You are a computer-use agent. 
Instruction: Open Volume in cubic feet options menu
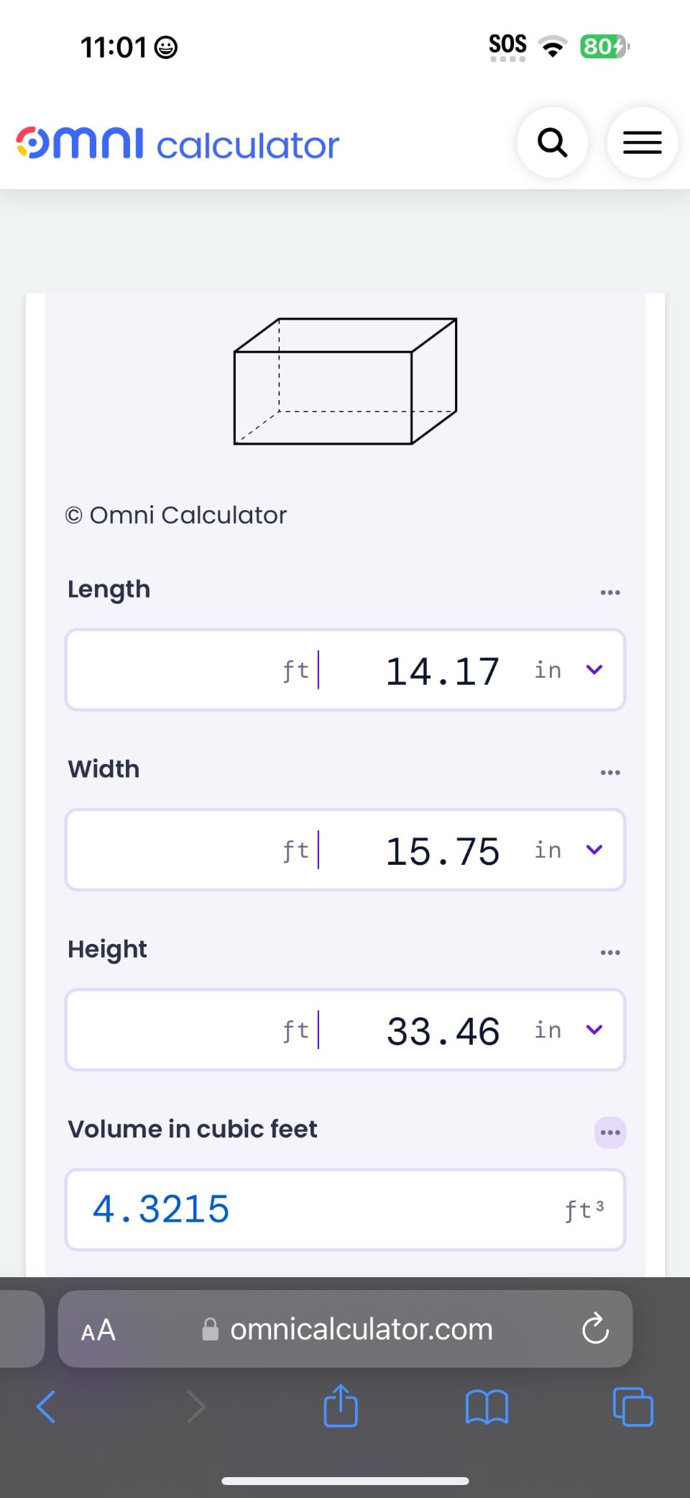coord(609,1132)
